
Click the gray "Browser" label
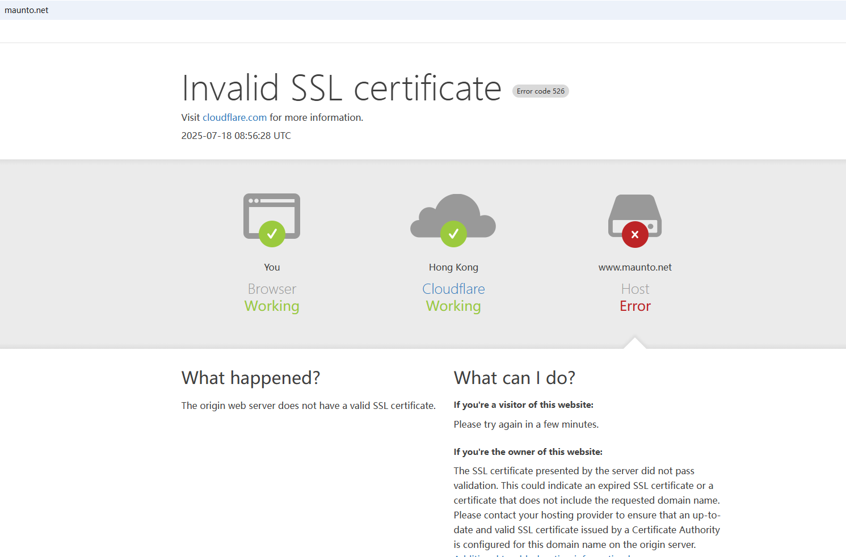tap(272, 289)
